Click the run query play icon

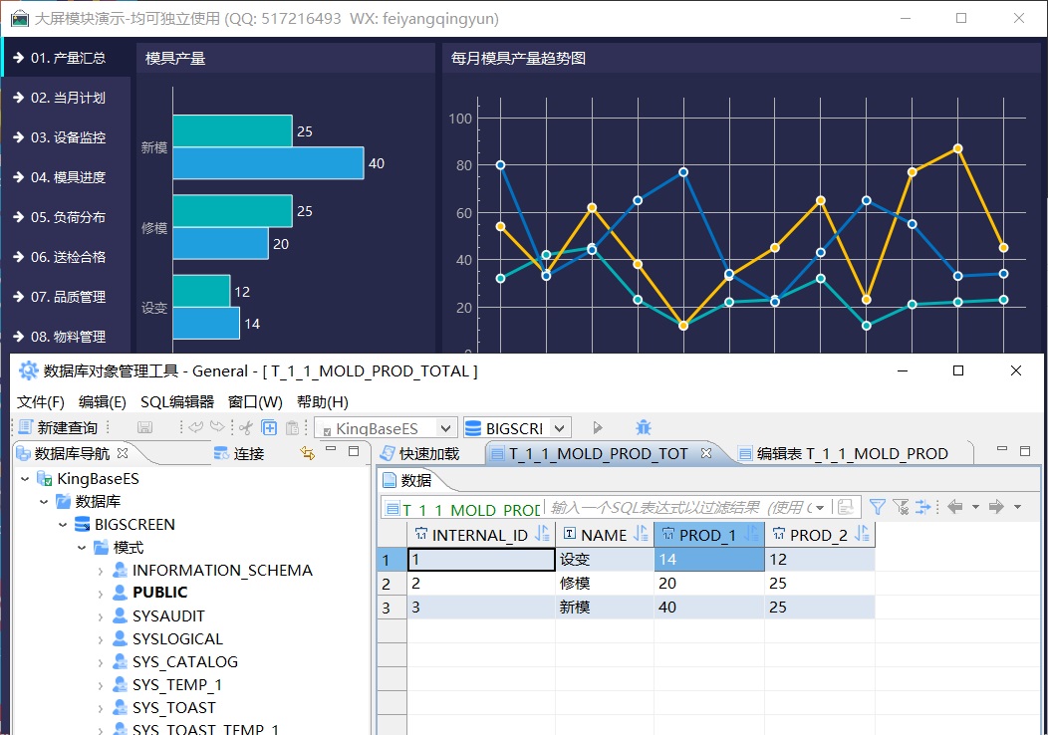tap(598, 427)
